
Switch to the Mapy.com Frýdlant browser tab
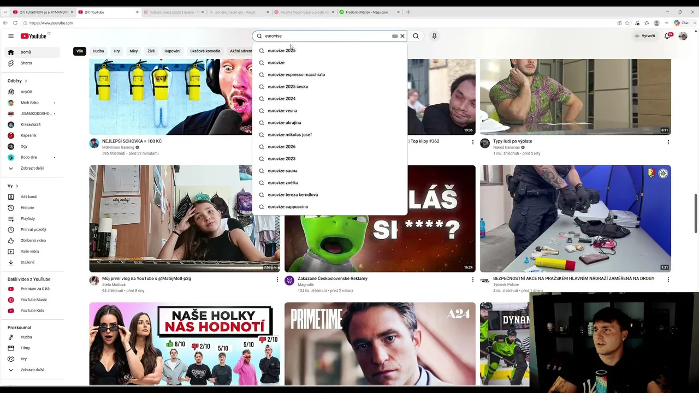pyautogui.click(x=370, y=12)
